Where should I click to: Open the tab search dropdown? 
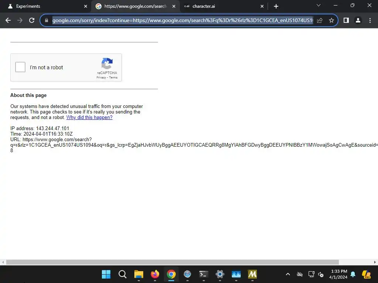click(319, 5)
